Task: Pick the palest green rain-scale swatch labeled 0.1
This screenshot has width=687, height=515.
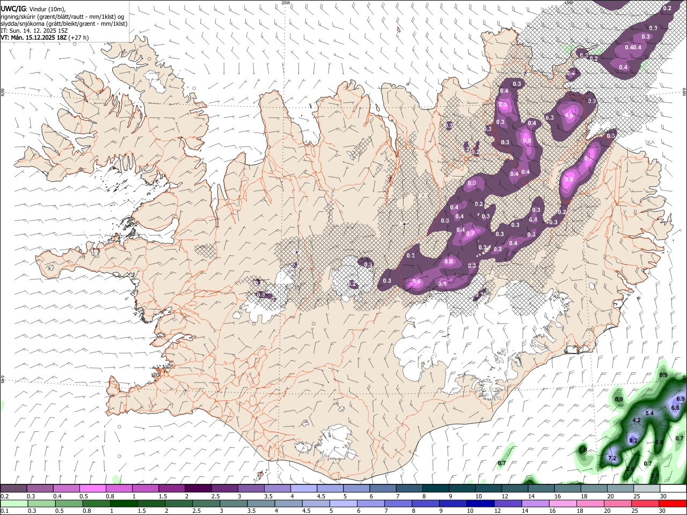Action: 13,504
